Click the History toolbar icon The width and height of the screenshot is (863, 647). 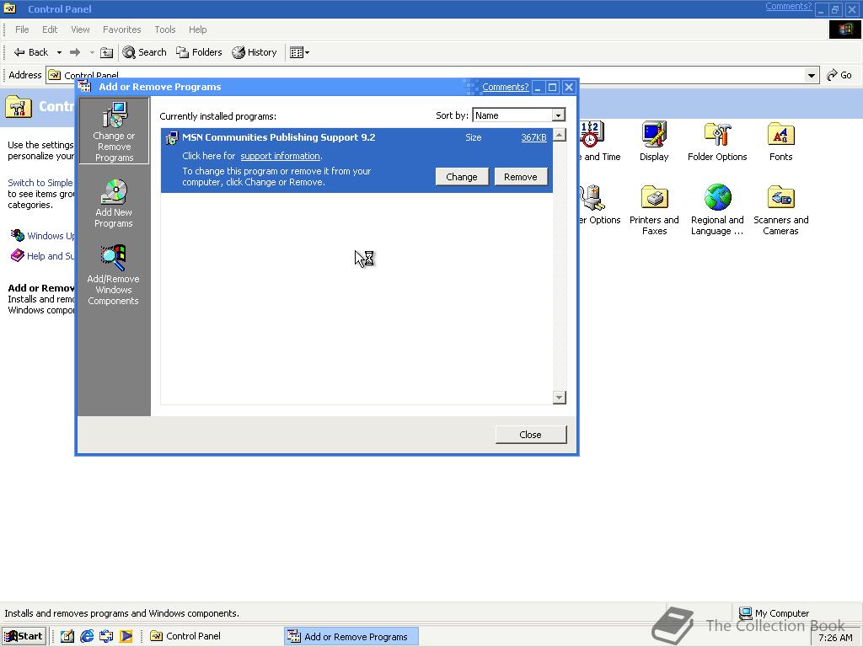255,51
